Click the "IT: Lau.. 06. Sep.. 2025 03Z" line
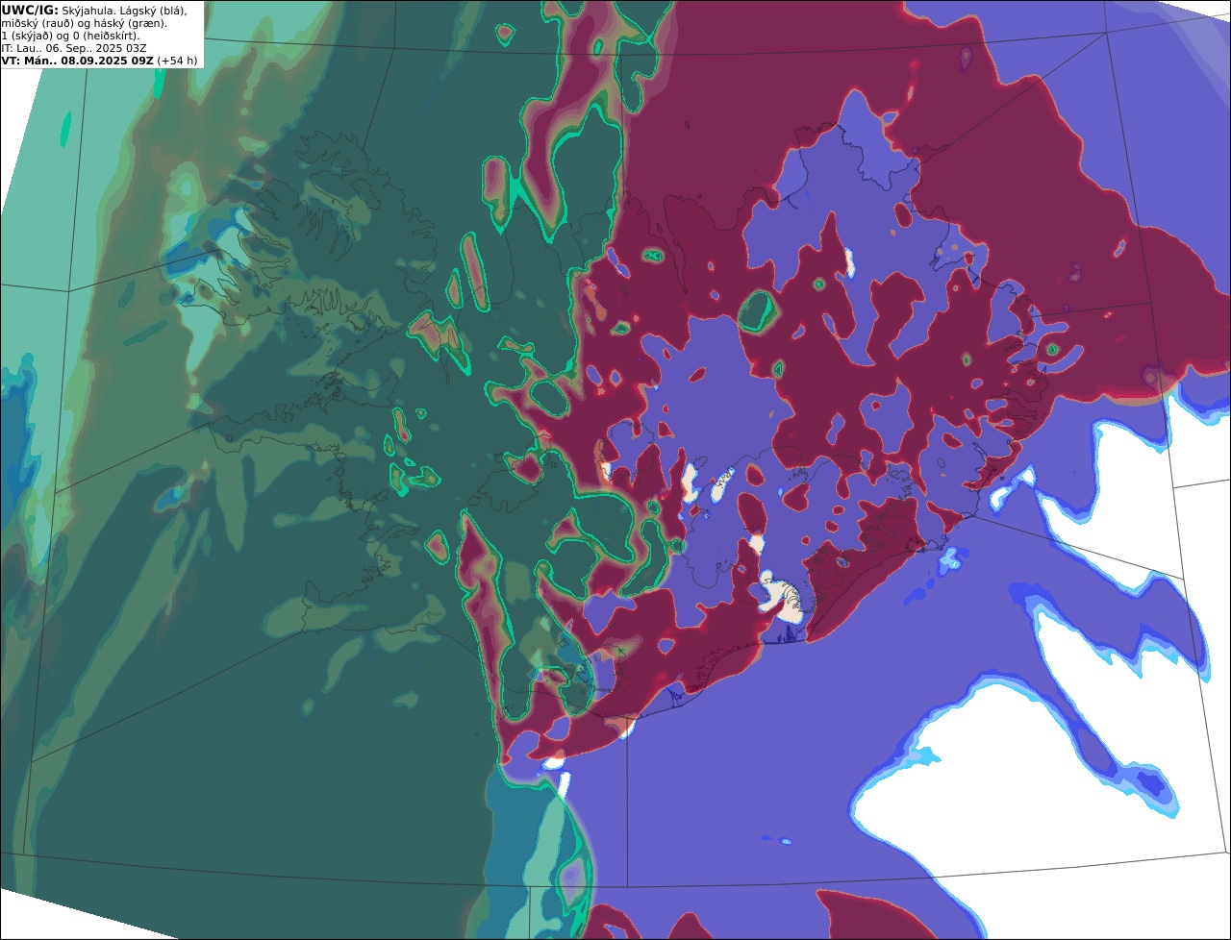This screenshot has height=940, width=1231. [74, 48]
